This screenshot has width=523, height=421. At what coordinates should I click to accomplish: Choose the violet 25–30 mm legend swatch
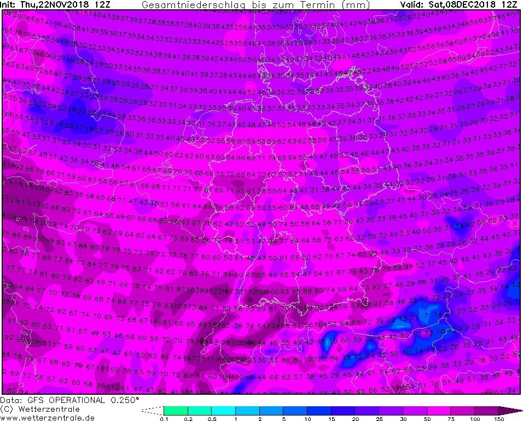[x=390, y=410]
